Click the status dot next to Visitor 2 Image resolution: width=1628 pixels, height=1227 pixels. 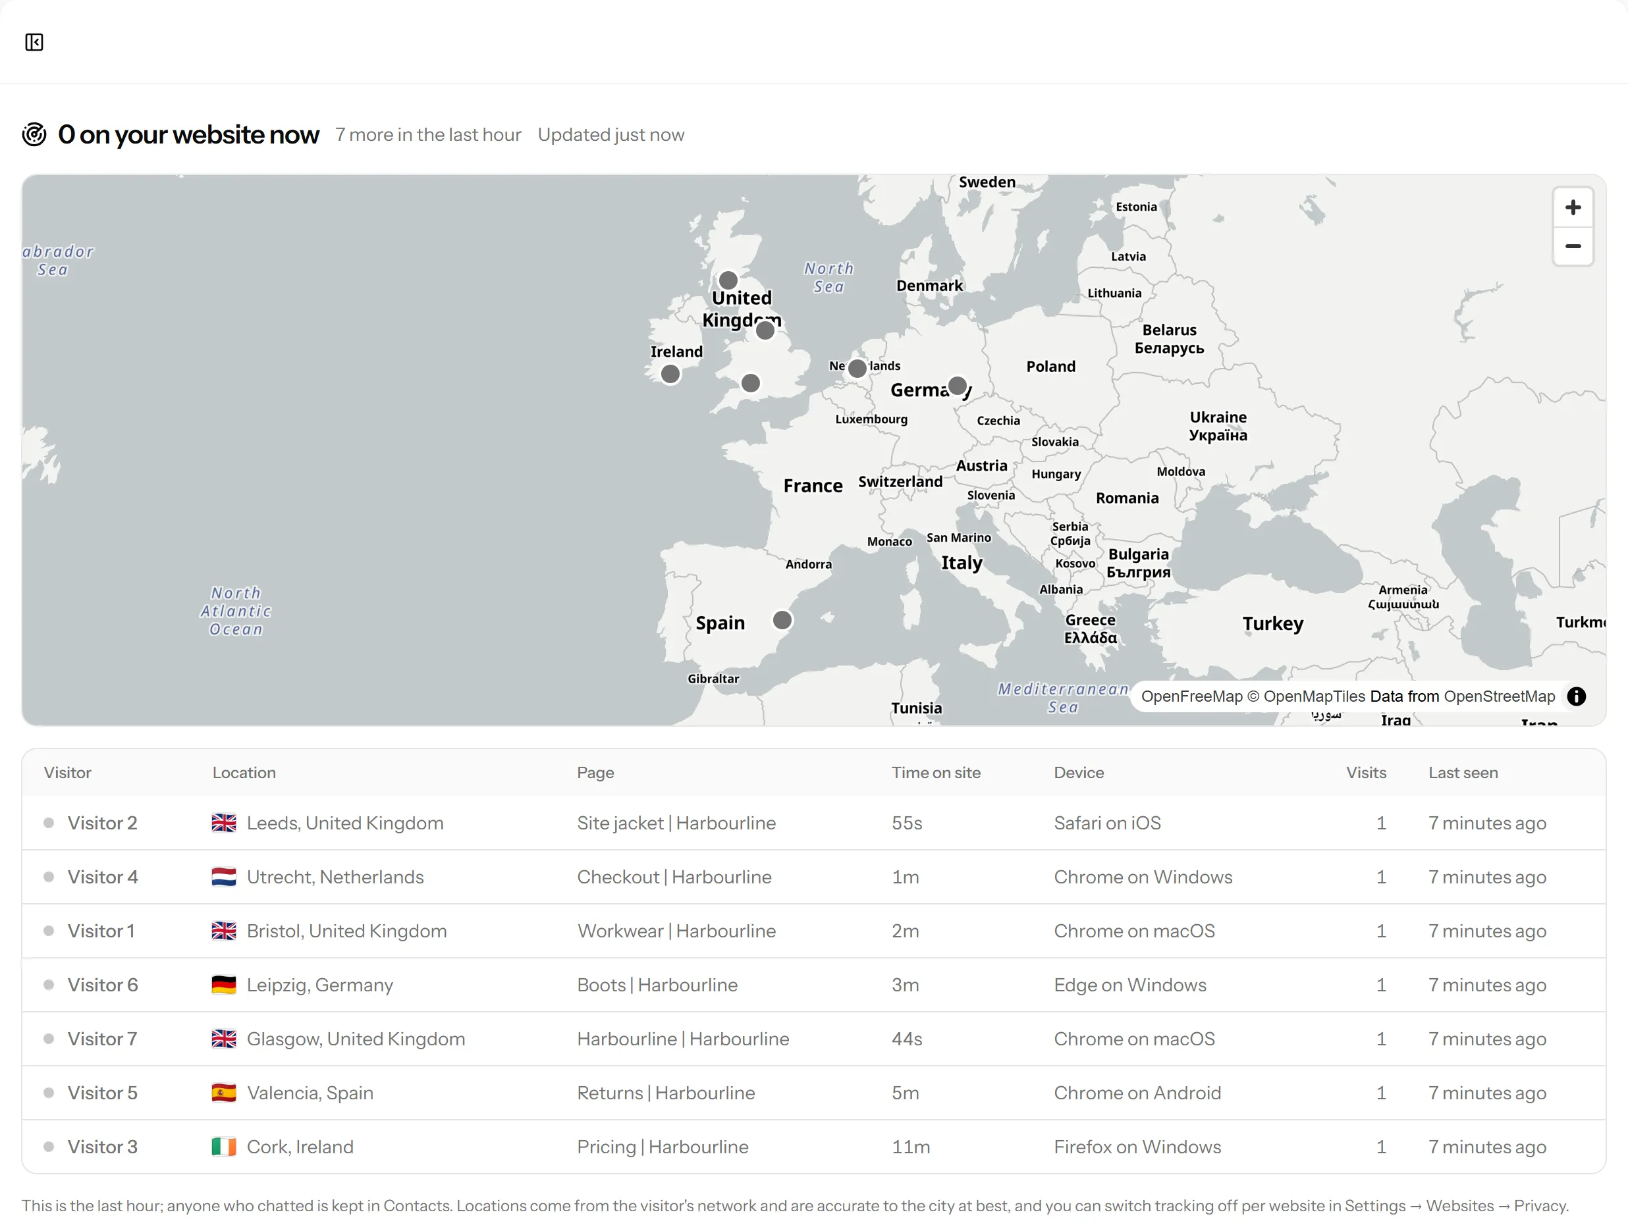(x=49, y=823)
